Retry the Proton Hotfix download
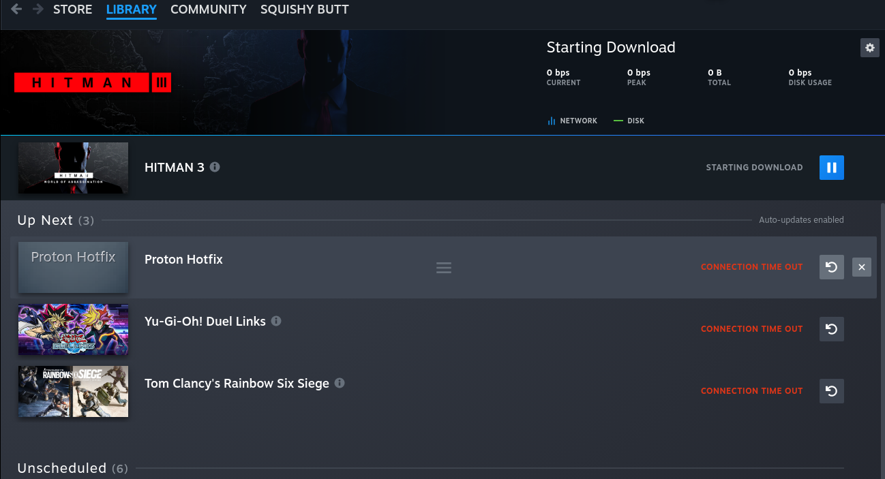 (831, 266)
